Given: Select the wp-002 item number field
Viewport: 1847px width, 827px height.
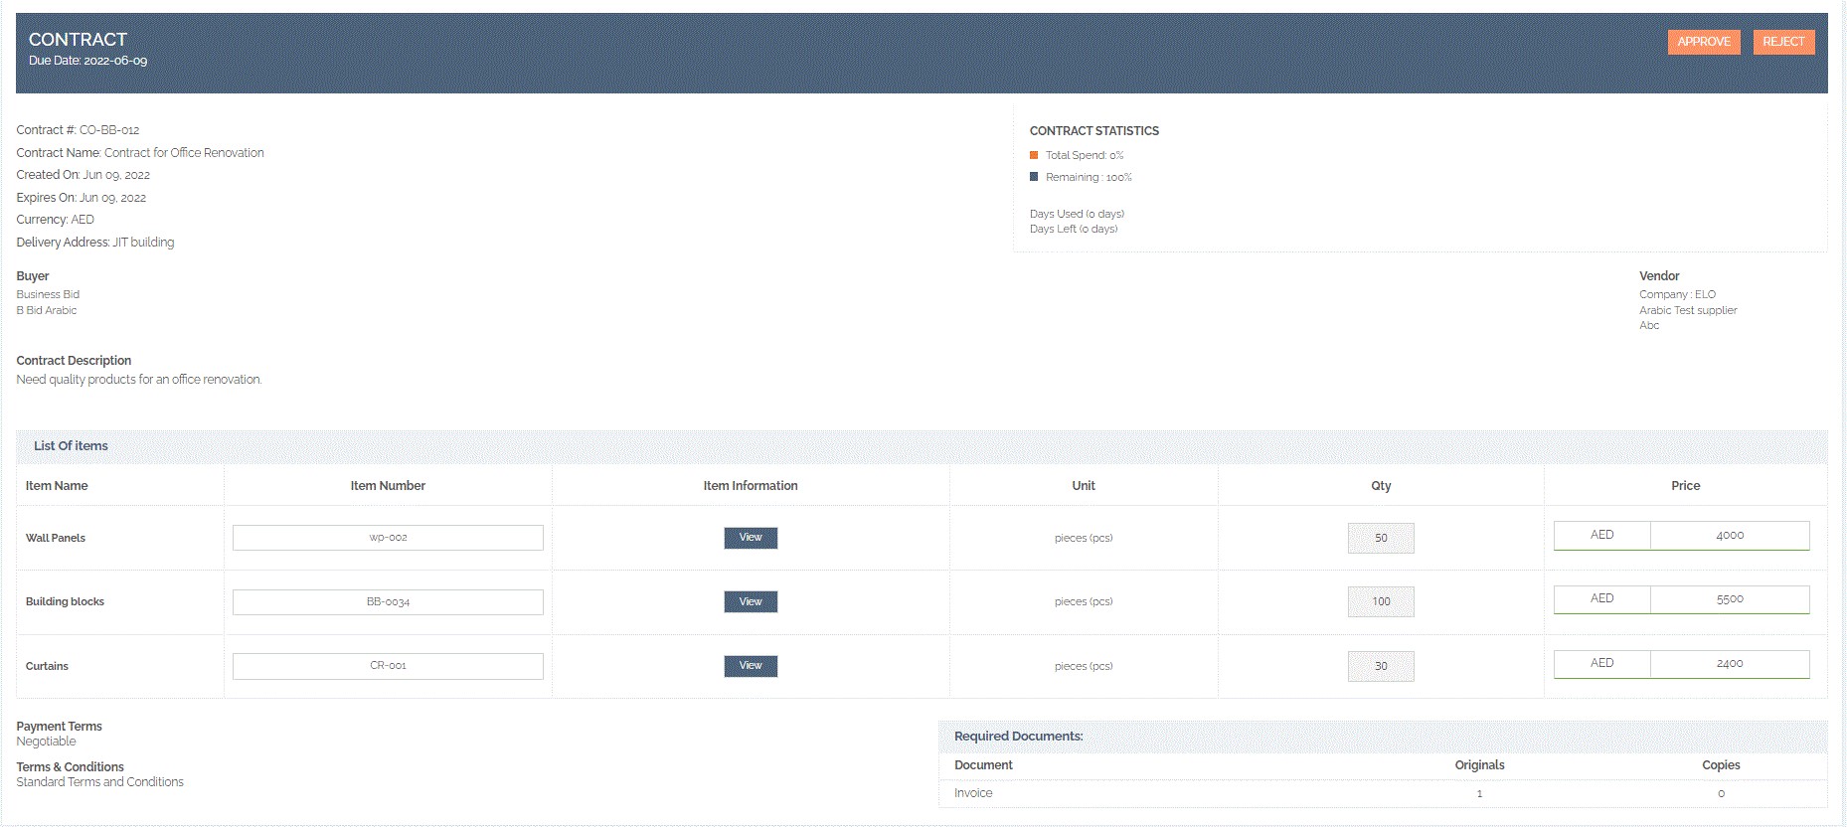Looking at the screenshot, I should (388, 538).
